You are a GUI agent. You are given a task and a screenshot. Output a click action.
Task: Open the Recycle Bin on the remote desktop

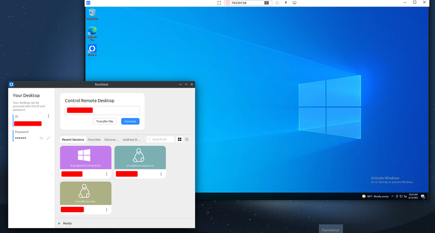92,14
